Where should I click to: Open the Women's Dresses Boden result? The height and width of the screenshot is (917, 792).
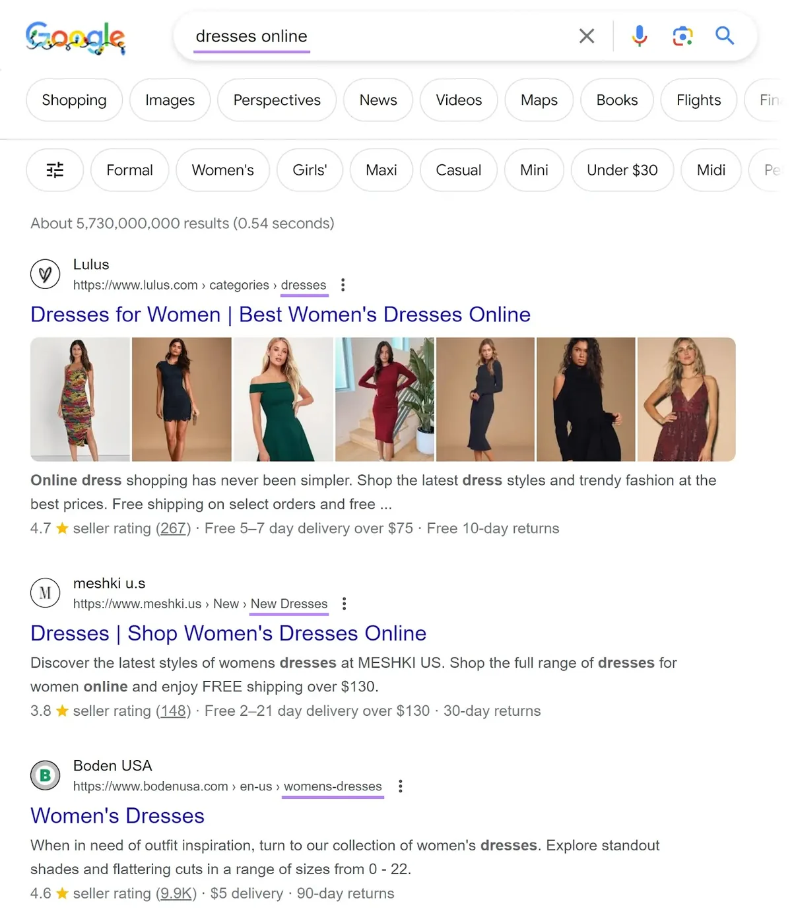point(117,816)
